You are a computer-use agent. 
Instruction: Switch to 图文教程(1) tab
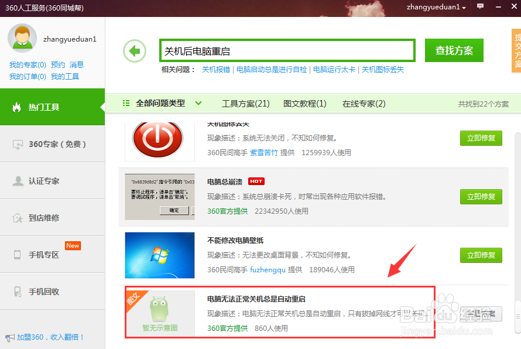point(304,104)
